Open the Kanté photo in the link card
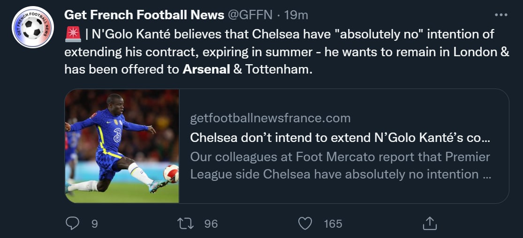This screenshot has height=238, width=523. tap(122, 146)
